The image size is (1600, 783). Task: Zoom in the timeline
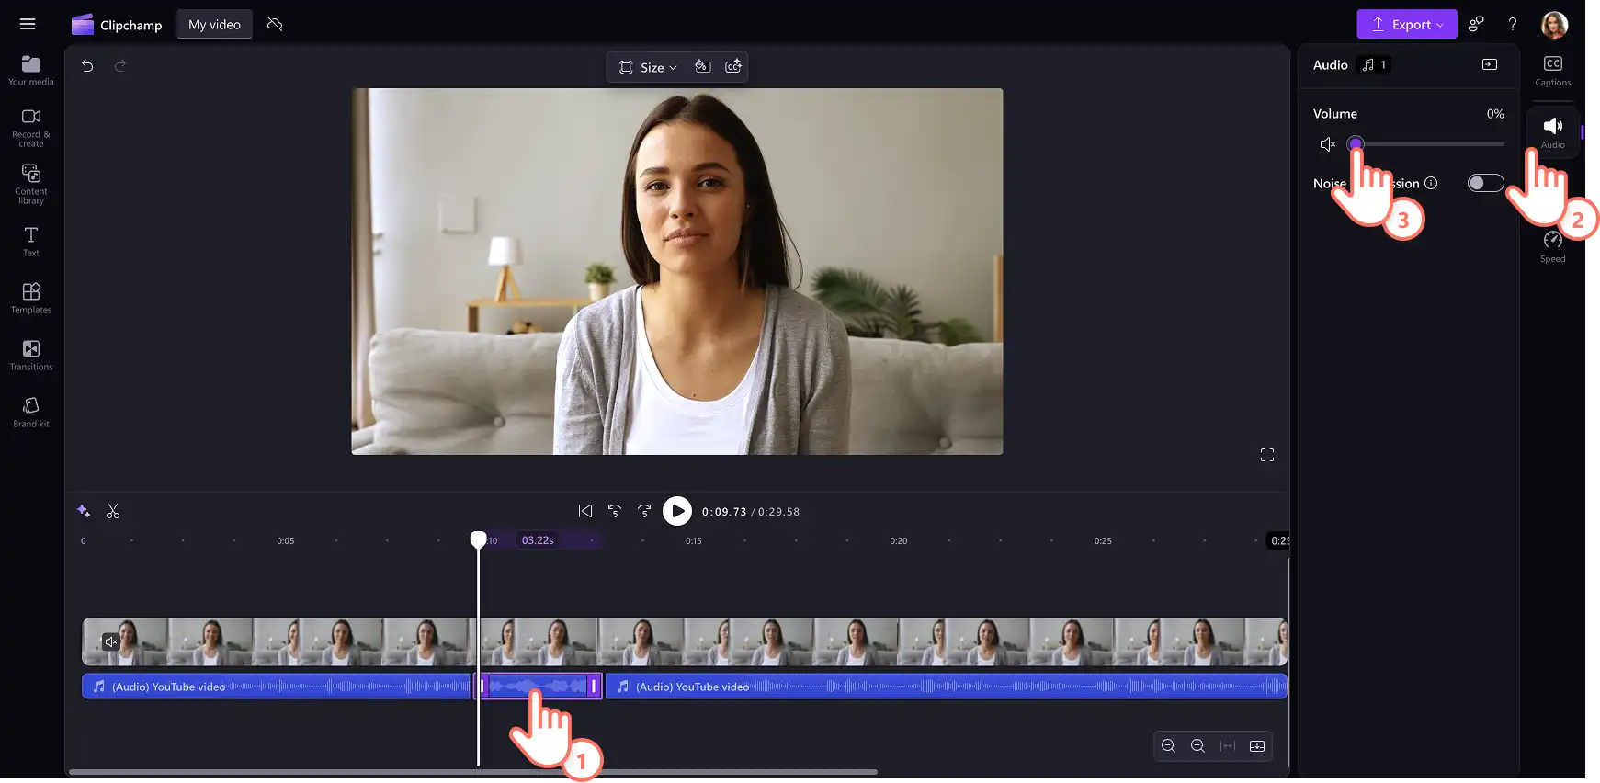pos(1198,746)
